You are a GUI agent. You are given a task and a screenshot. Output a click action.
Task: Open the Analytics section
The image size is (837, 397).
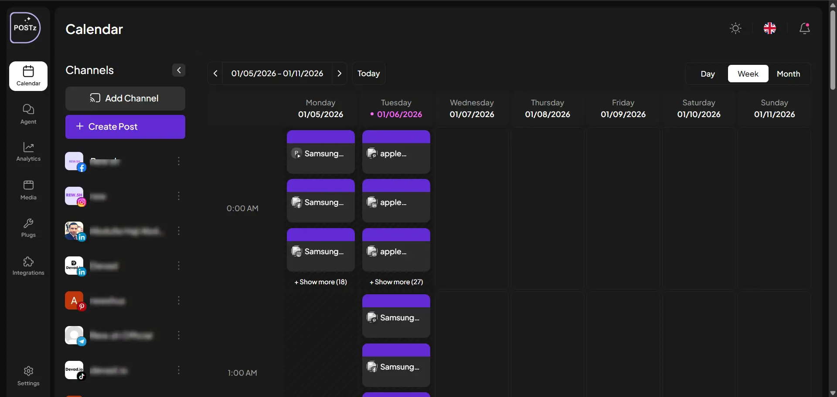click(28, 151)
